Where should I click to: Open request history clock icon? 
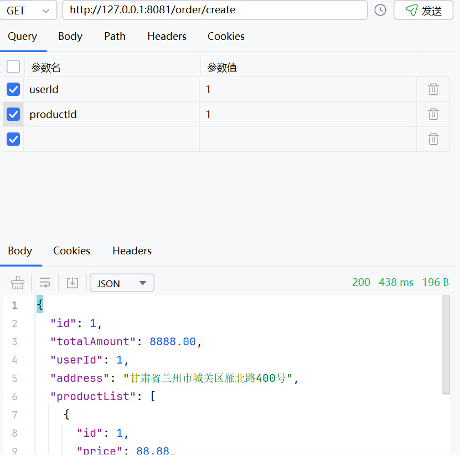(x=380, y=10)
